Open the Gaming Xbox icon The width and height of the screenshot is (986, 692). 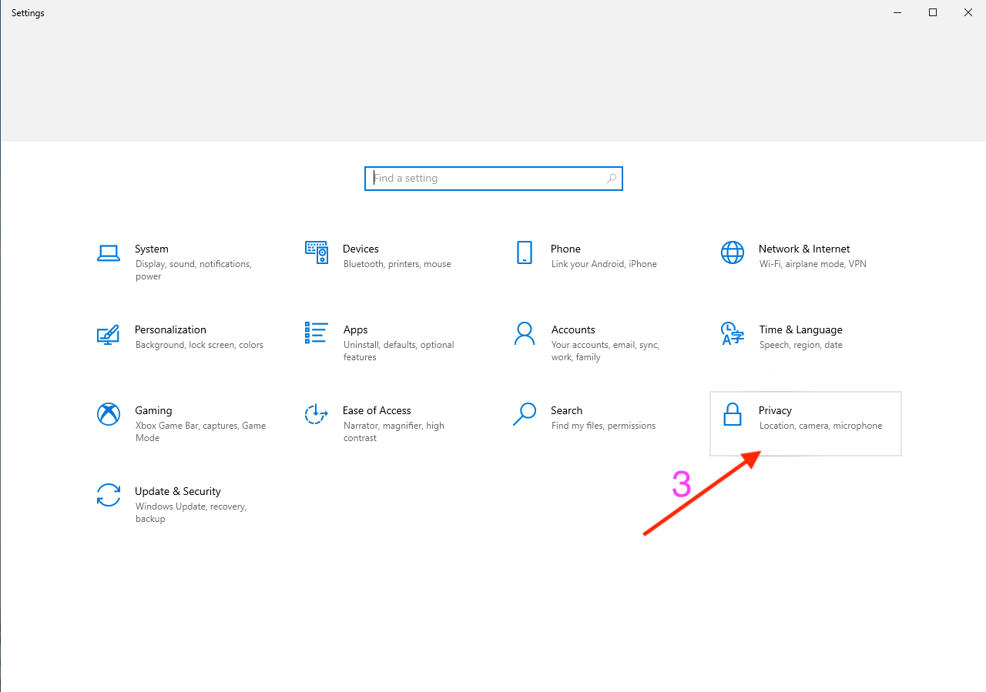click(109, 414)
